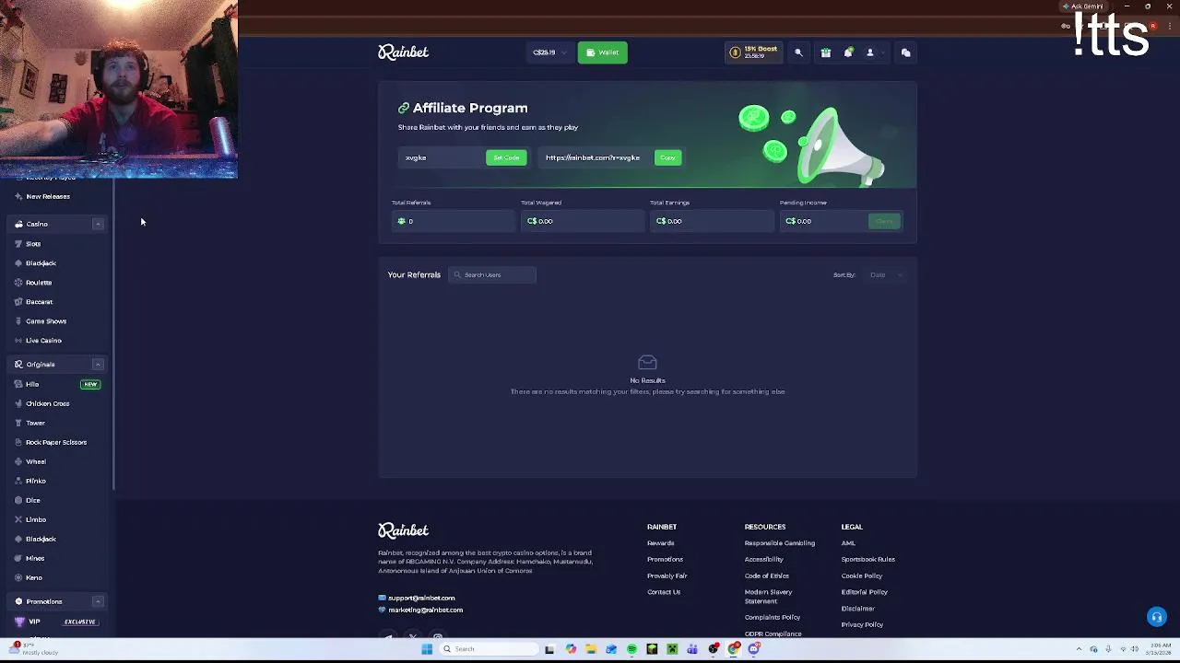Click the Live Casino icon in sidebar

click(x=18, y=341)
